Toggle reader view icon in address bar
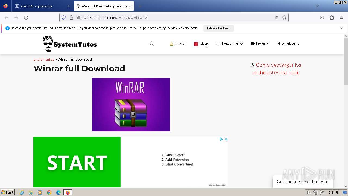The image size is (348, 196). (277, 17)
